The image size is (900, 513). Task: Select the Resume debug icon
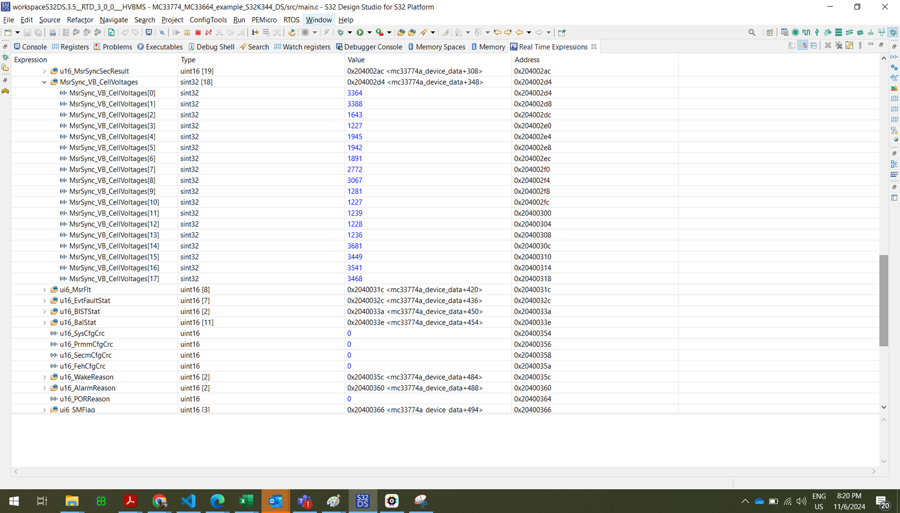176,32
